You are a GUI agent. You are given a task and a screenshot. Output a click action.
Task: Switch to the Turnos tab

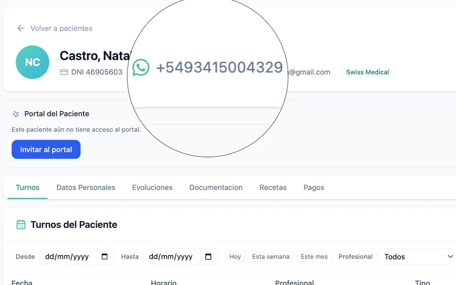pyautogui.click(x=28, y=188)
